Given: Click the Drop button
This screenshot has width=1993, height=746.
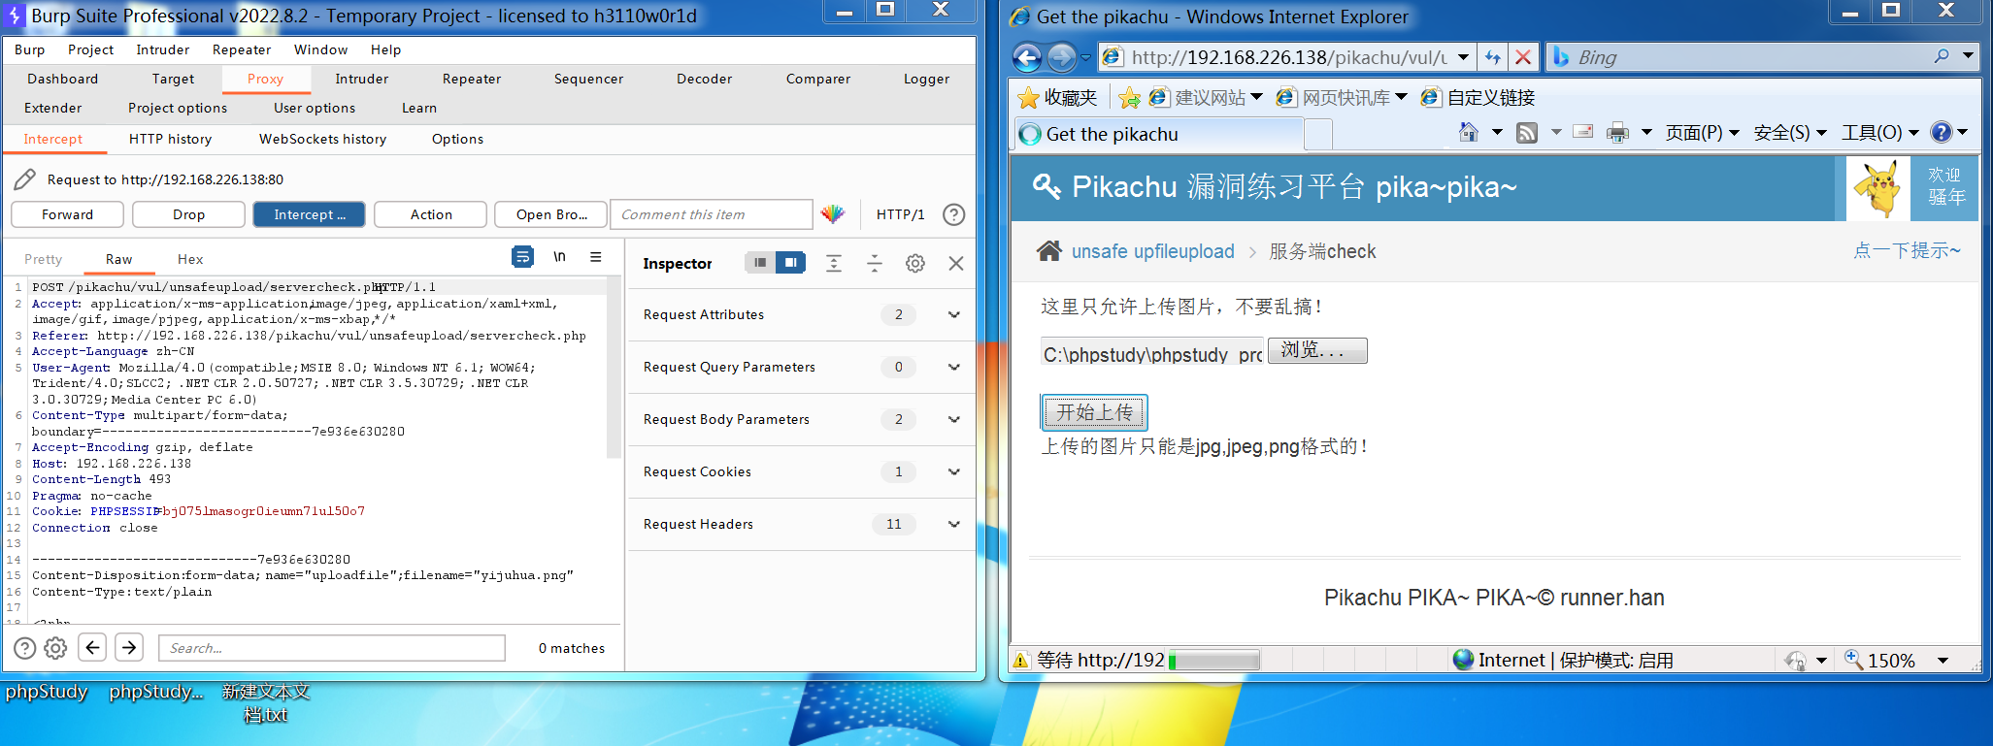Looking at the screenshot, I should (x=188, y=214).
